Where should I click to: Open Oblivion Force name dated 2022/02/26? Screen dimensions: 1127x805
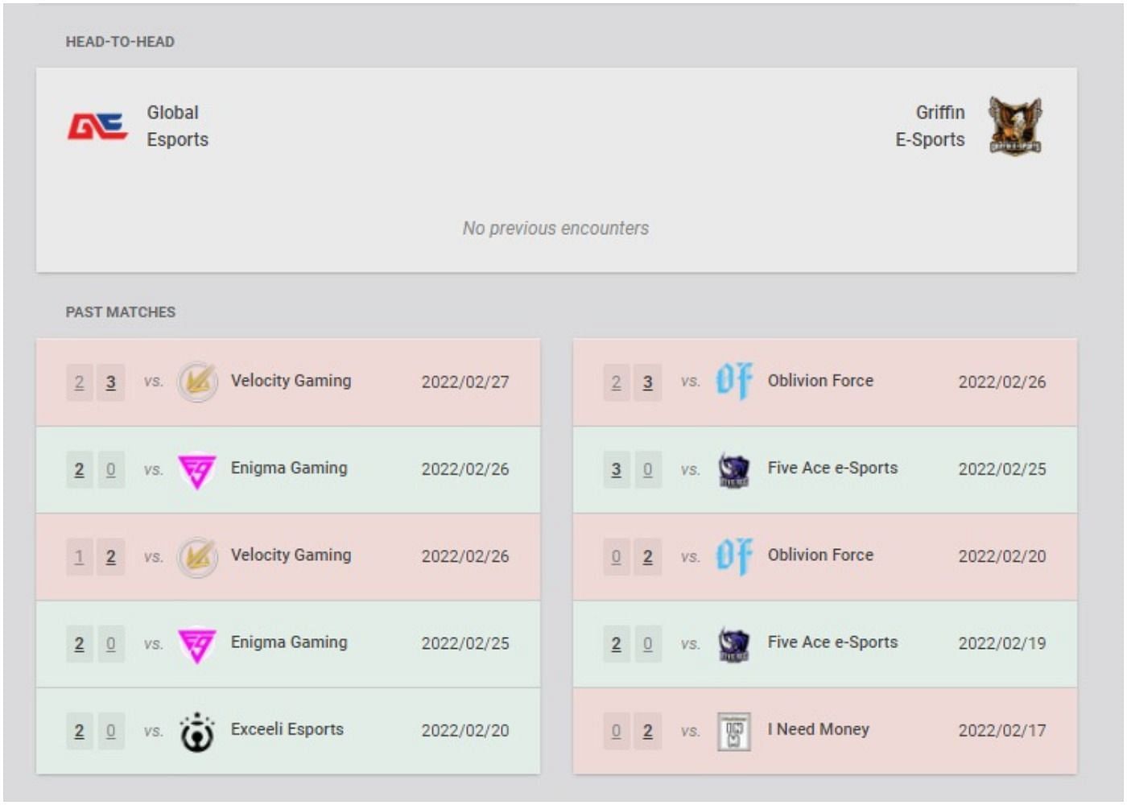(820, 381)
